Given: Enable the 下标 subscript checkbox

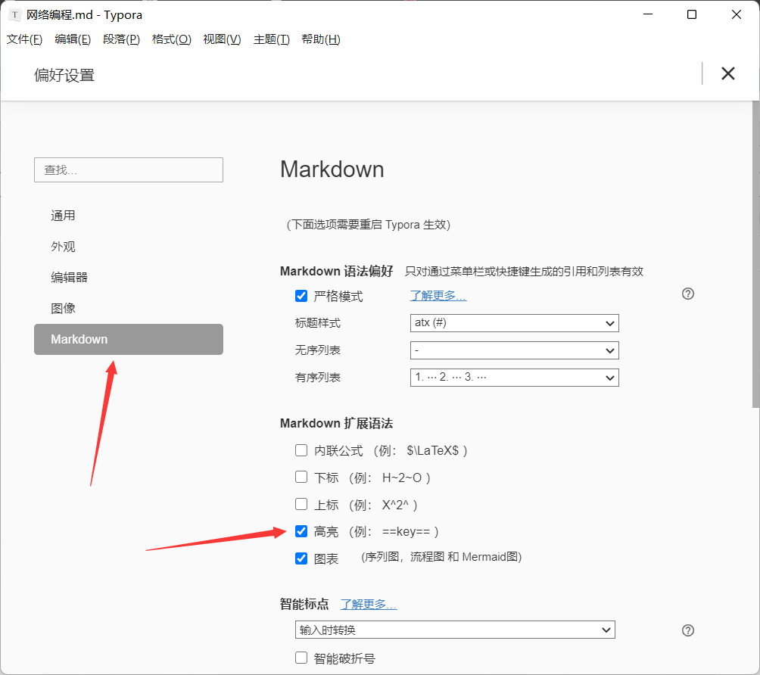Looking at the screenshot, I should coord(301,477).
